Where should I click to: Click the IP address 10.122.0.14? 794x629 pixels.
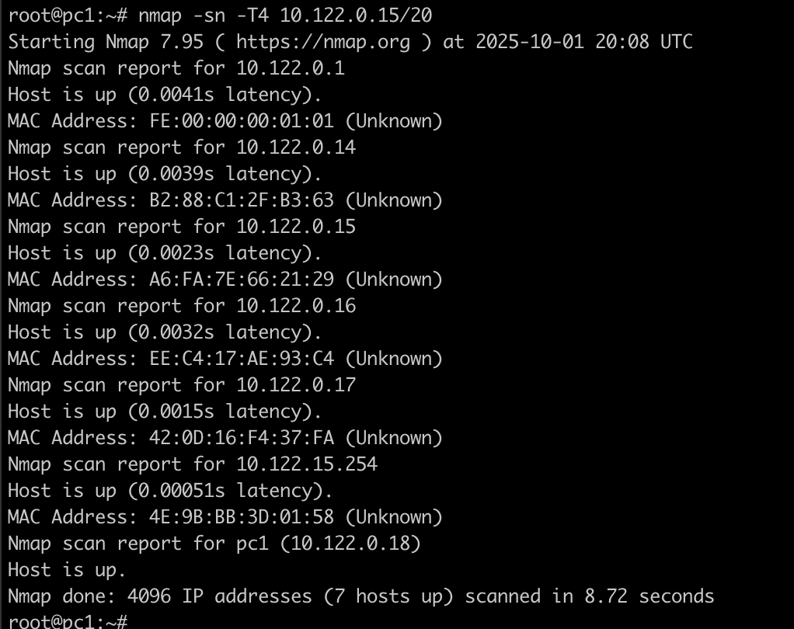pyautogui.click(x=296, y=148)
